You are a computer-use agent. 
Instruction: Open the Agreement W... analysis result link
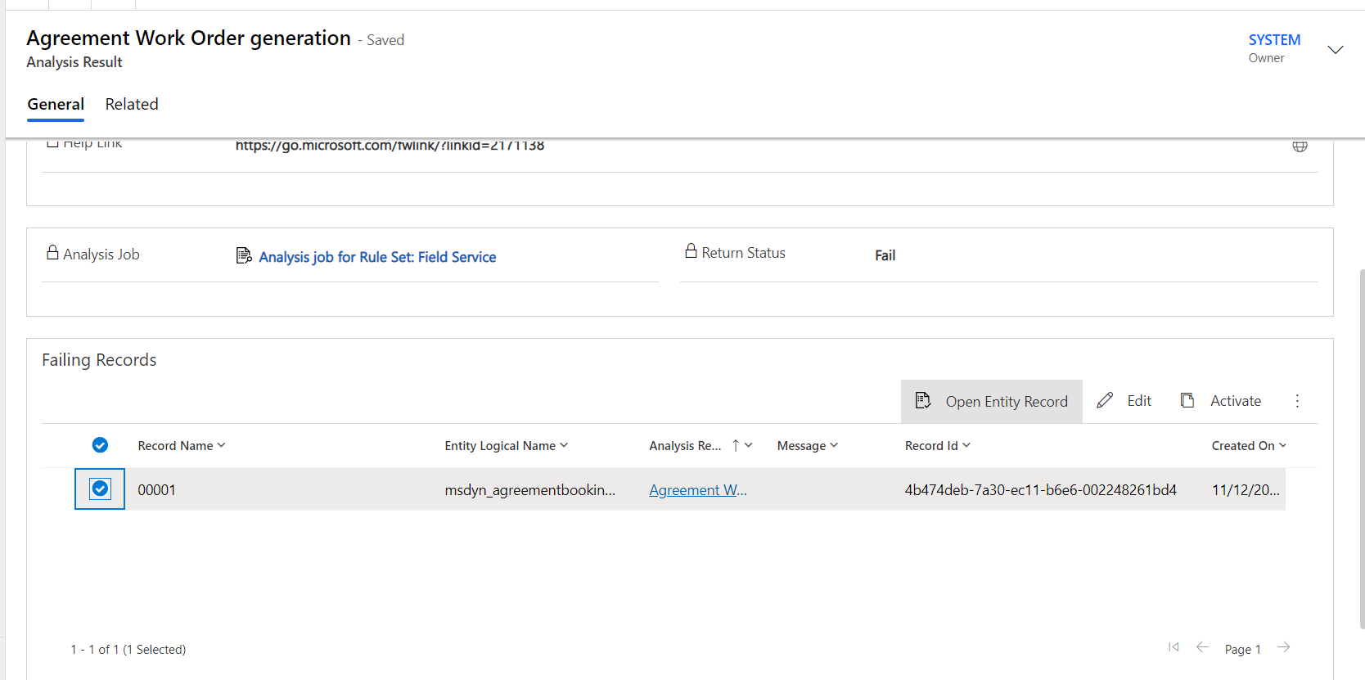coord(698,489)
